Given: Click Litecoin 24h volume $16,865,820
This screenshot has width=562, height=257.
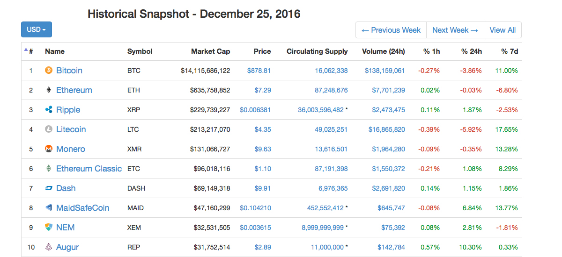Looking at the screenshot, I should (x=387, y=129).
